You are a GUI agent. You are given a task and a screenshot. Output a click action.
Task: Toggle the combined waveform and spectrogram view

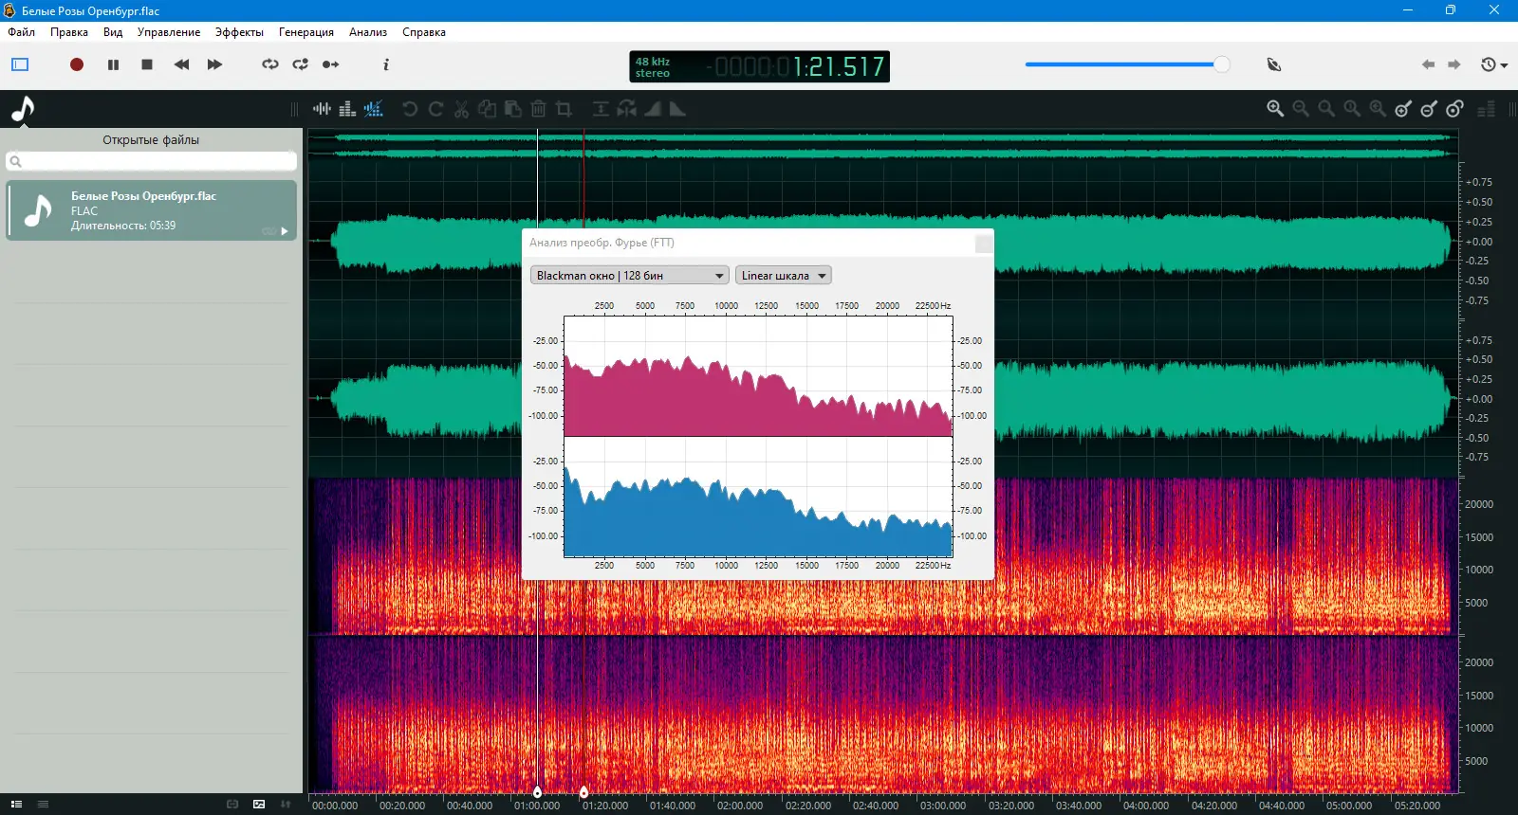(374, 109)
